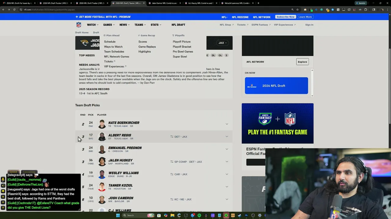Click the Subscribe Now button

point(286,17)
